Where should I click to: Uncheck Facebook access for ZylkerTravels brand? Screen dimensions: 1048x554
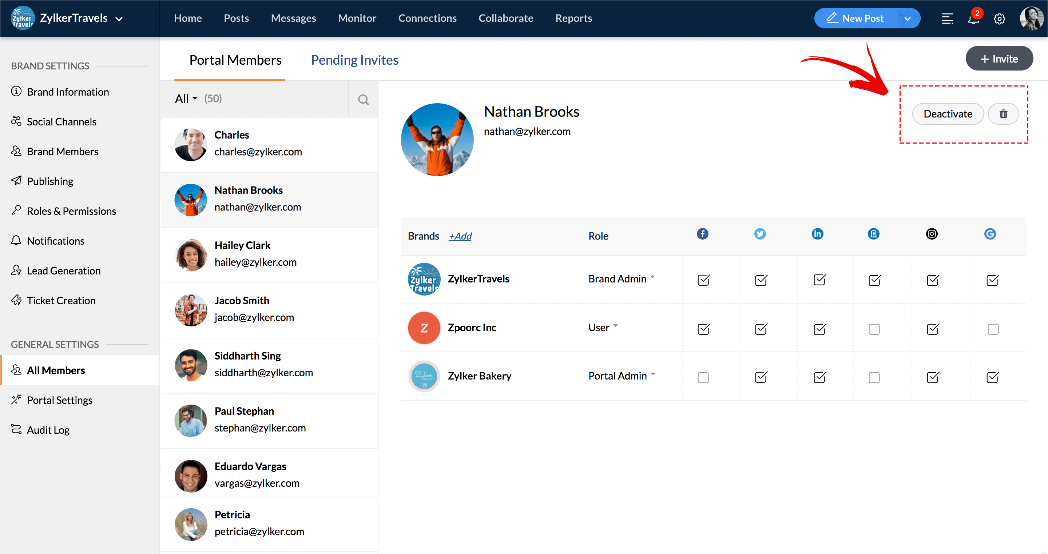703,280
